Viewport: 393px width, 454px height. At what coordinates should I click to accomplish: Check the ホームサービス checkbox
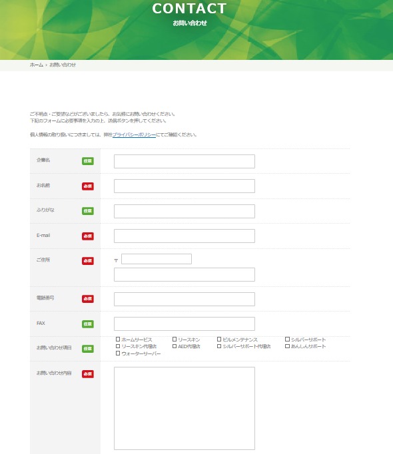pyautogui.click(x=118, y=339)
